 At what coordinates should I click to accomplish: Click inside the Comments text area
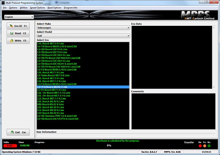[173, 111]
